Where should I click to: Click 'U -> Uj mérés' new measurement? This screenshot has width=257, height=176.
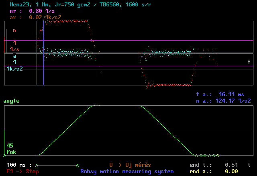(x=130, y=165)
